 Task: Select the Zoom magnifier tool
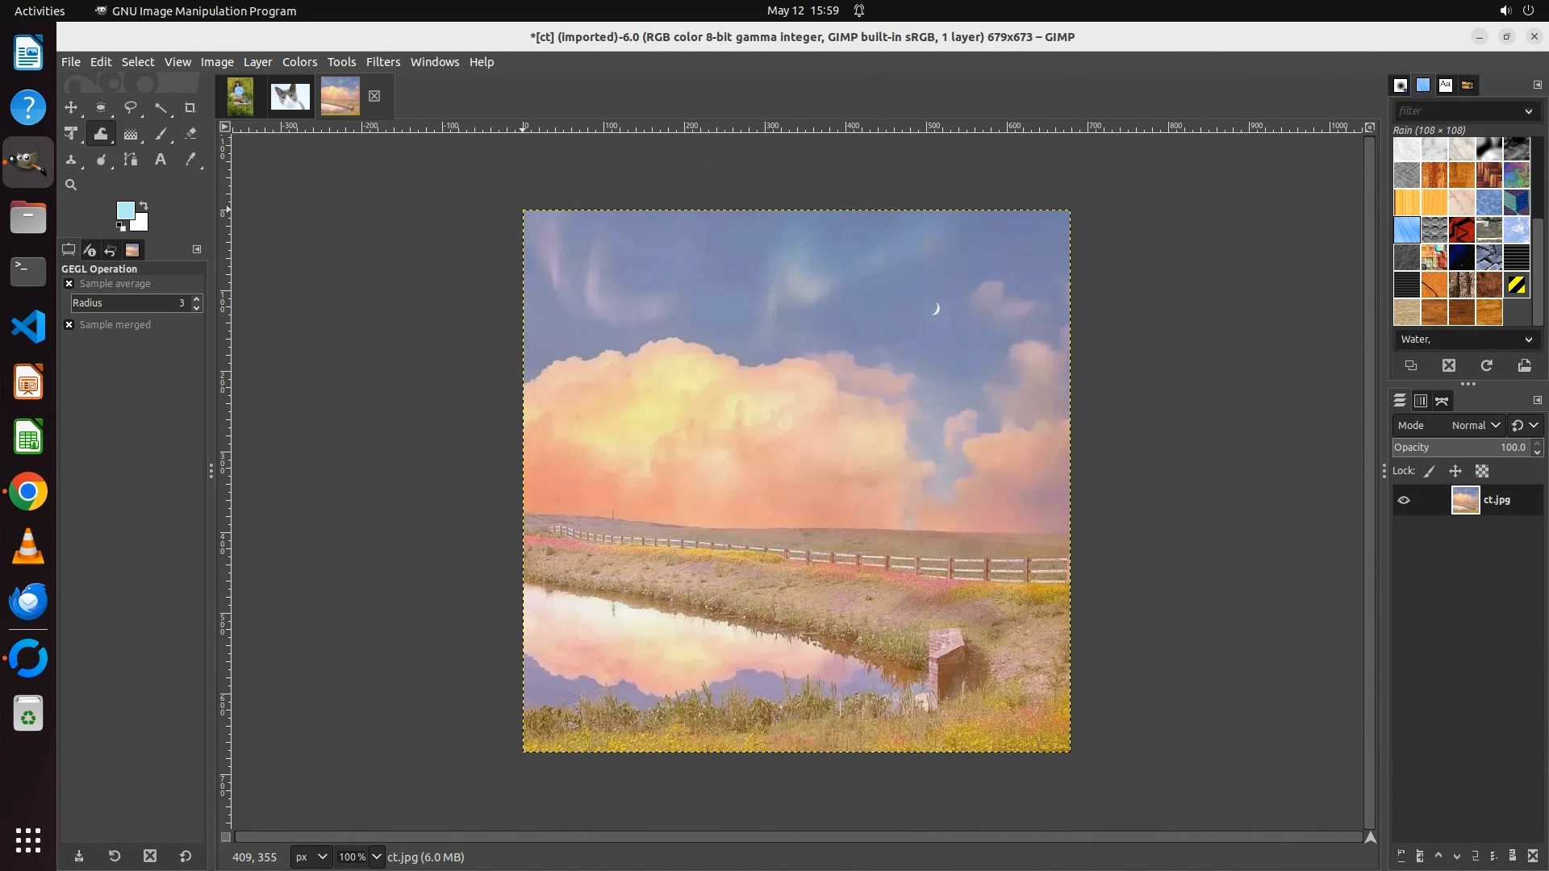[71, 185]
